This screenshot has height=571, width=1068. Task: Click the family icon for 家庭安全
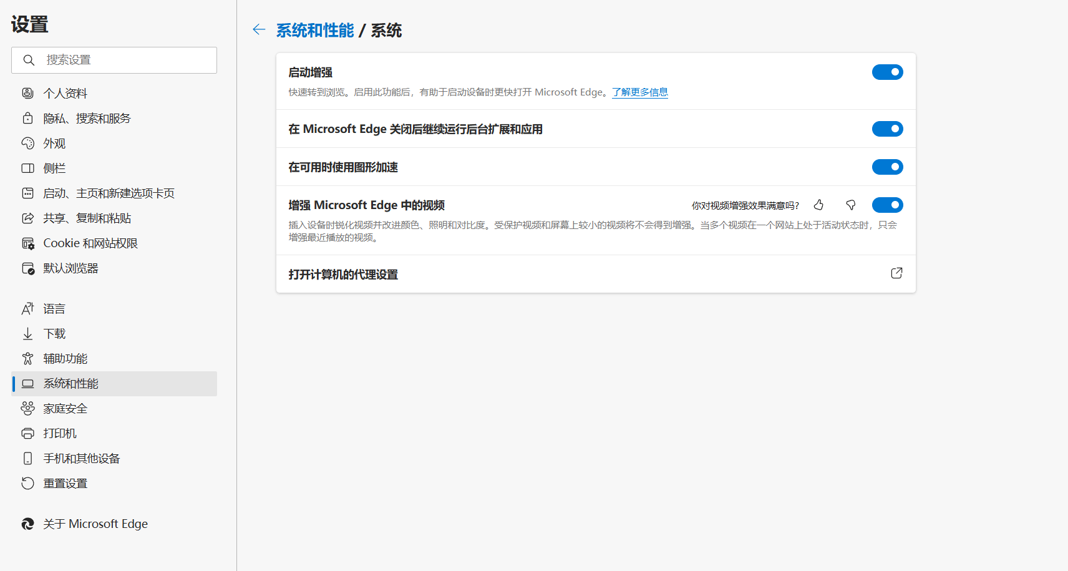coord(27,408)
